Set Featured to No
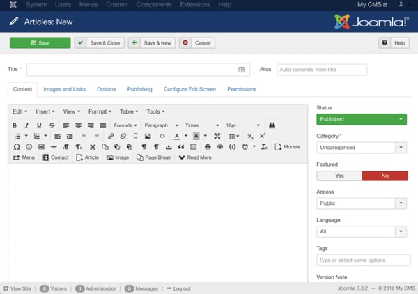 pos(385,176)
